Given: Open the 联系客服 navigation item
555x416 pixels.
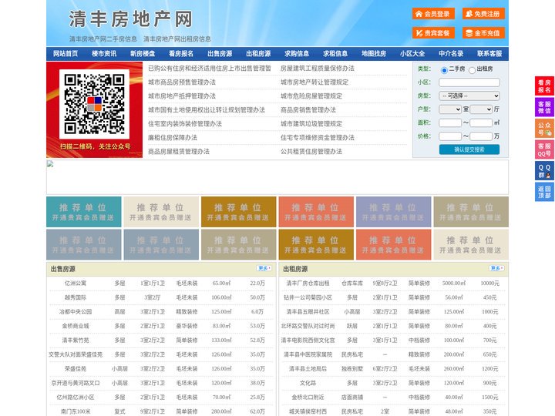Looking at the screenshot, I should point(489,54).
